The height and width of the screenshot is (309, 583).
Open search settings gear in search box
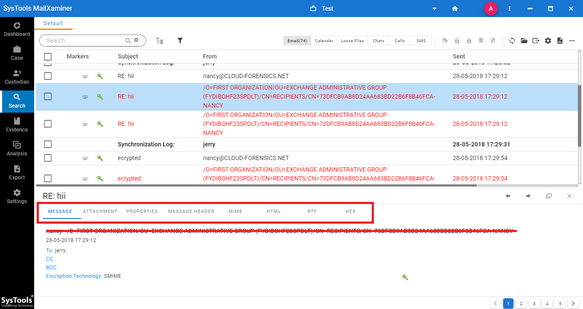point(136,40)
